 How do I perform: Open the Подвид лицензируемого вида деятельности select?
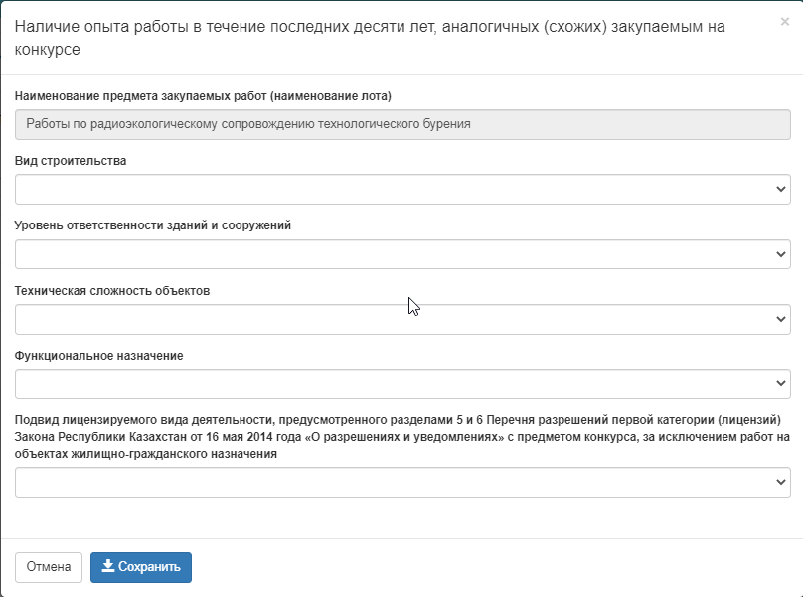(402, 482)
